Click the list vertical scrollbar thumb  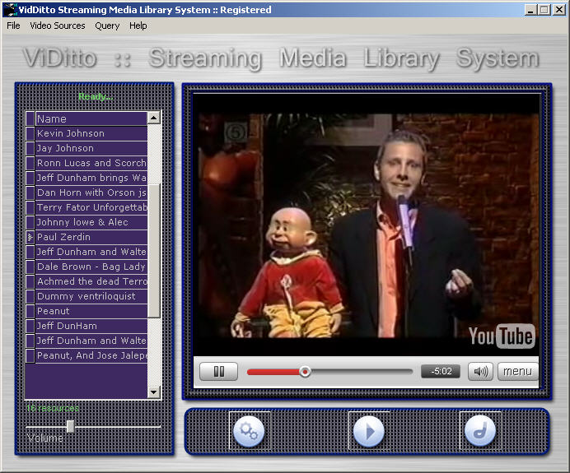[x=154, y=250]
